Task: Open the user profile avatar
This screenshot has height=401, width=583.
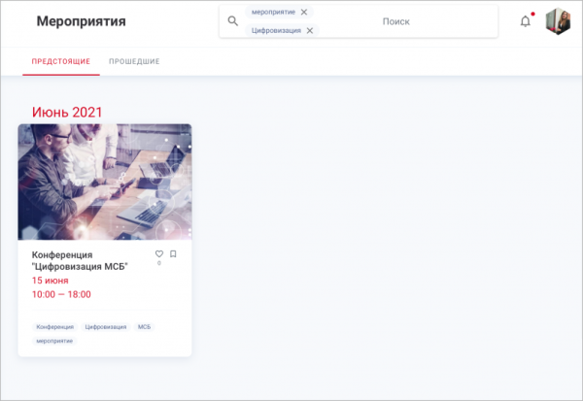Action: click(558, 21)
